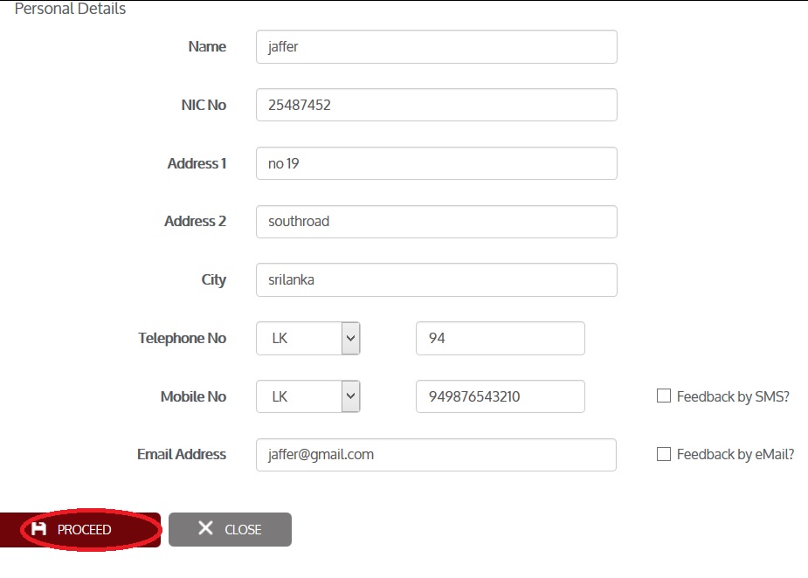Focus the Email Address input field
808x578 pixels.
pyautogui.click(x=436, y=455)
